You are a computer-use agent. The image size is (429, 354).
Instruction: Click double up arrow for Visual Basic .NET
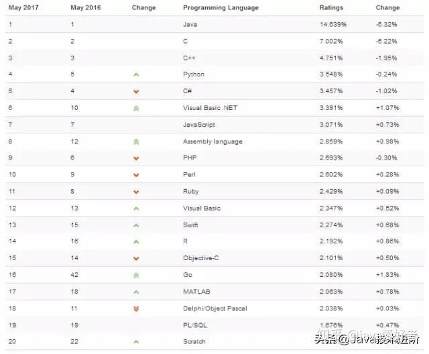click(136, 108)
